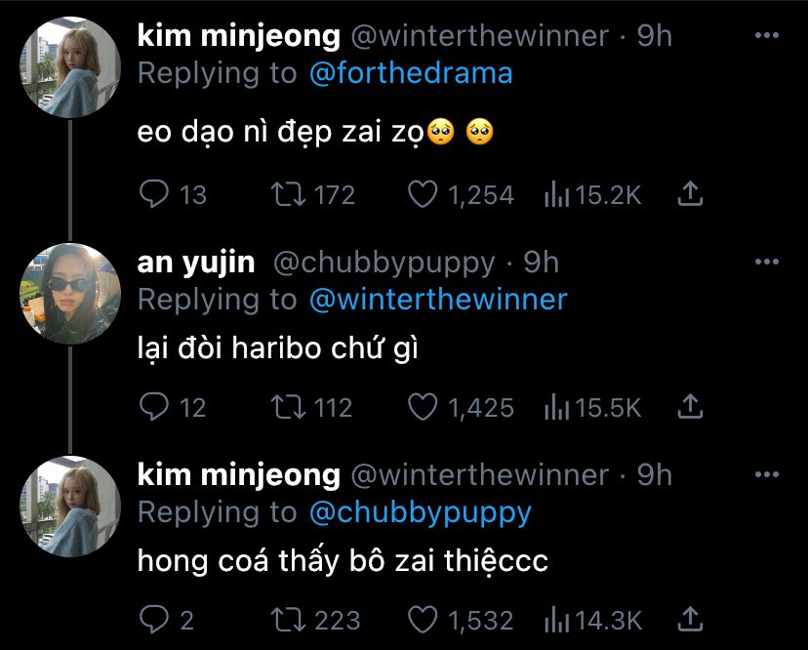Share the first kim minjeong tweet
The width and height of the screenshot is (808, 650).
pyautogui.click(x=690, y=194)
